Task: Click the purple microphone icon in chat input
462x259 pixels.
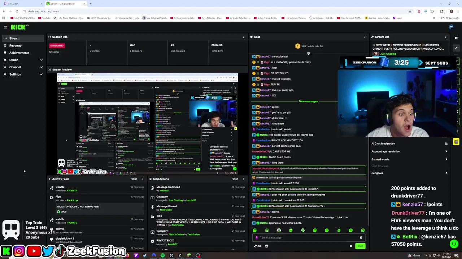Action: (257, 237)
